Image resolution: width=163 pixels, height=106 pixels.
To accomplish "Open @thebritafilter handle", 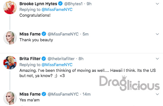I will [x=61, y=59].
